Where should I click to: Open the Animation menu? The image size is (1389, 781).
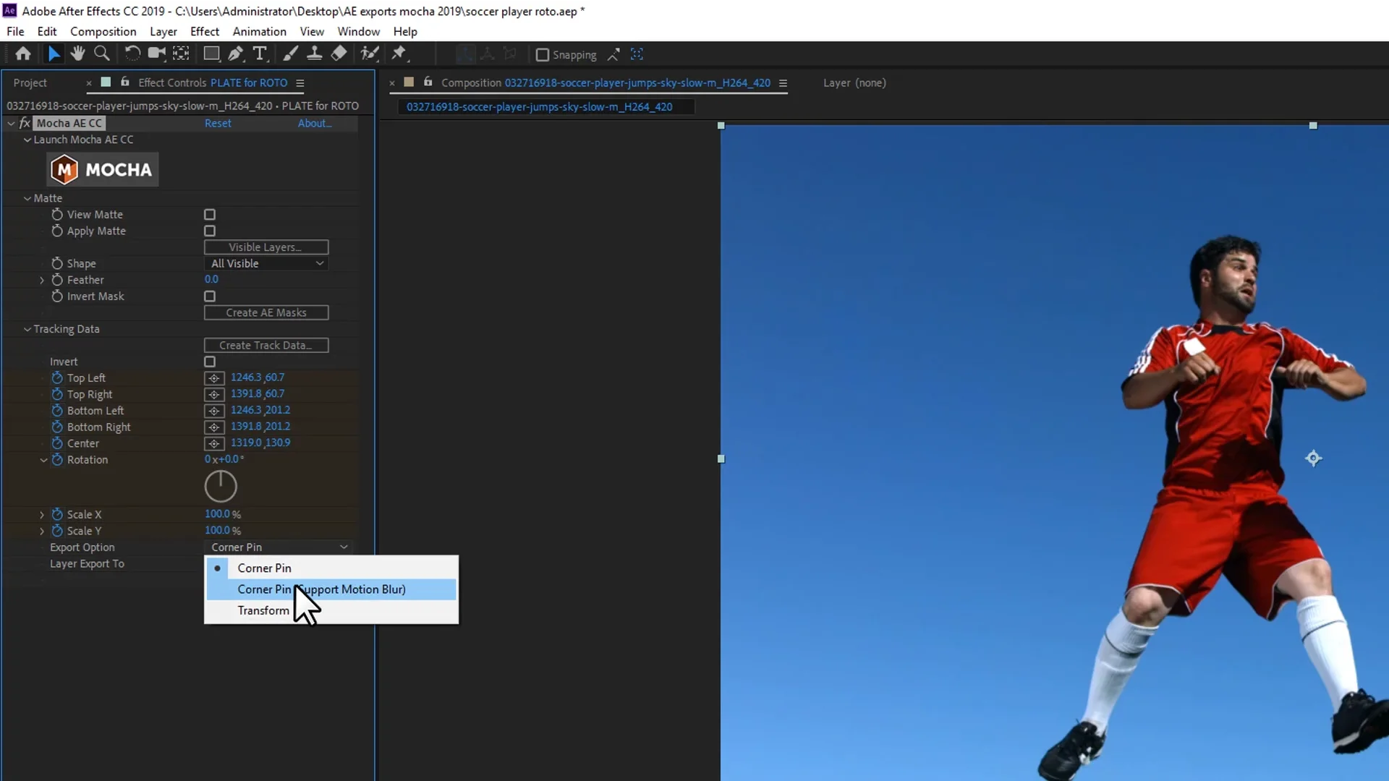tap(259, 31)
